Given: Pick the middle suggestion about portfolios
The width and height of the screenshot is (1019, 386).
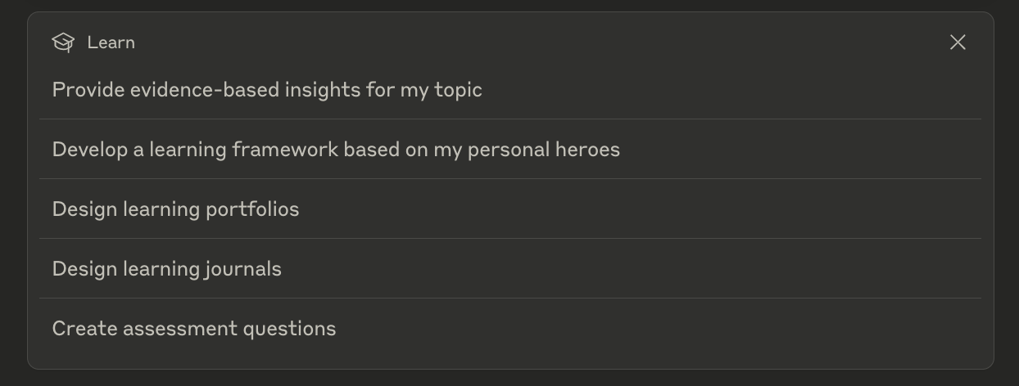Looking at the screenshot, I should [x=509, y=209].
